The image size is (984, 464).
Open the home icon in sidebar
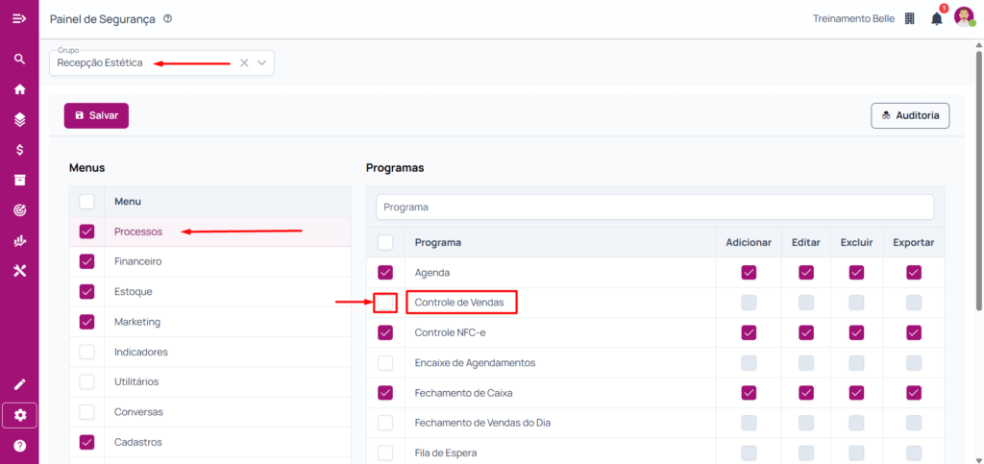[19, 89]
